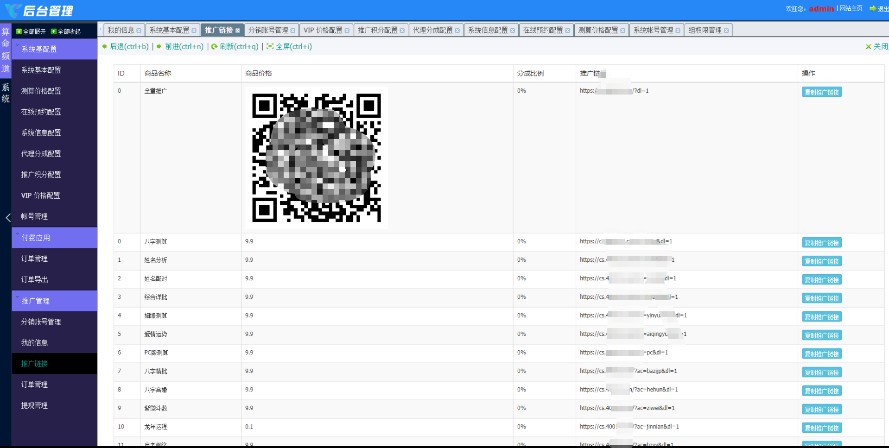The width and height of the screenshot is (889, 448).
Task: Click the tab strip left scroll arrow
Action: coord(101,30)
